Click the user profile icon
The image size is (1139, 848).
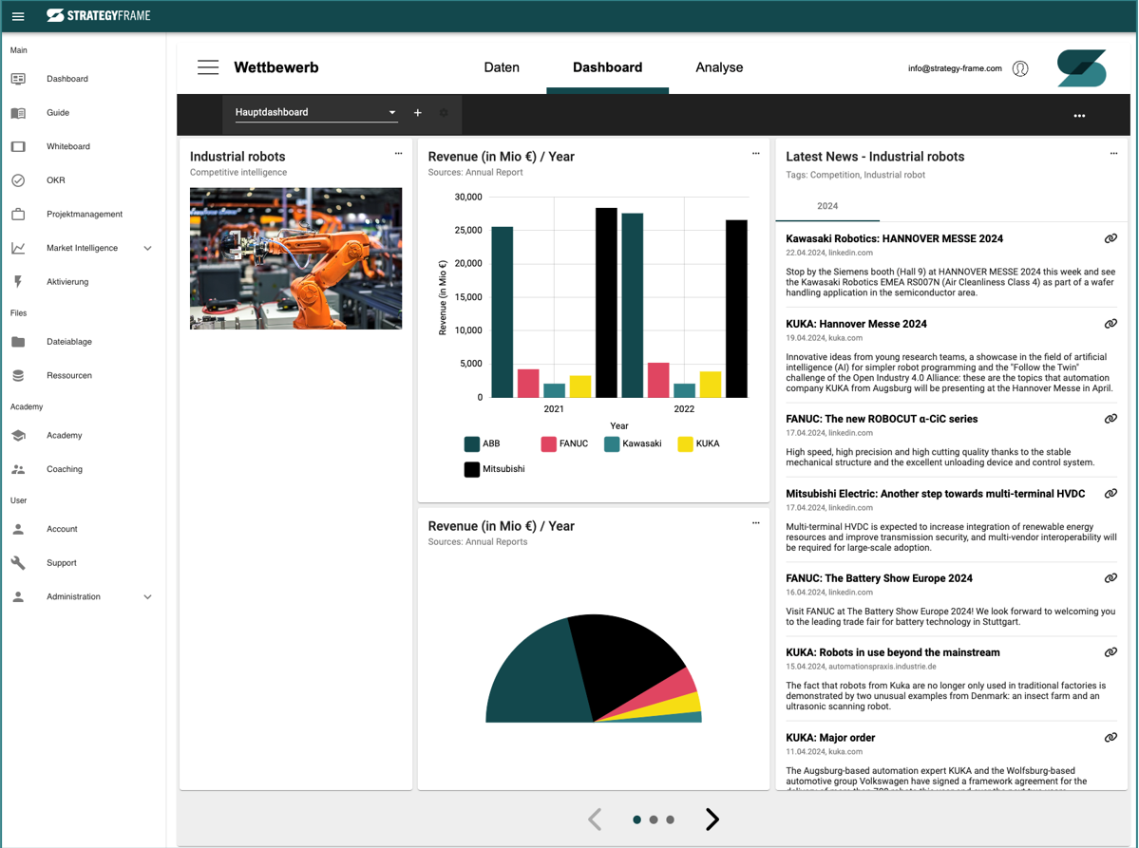[1020, 68]
